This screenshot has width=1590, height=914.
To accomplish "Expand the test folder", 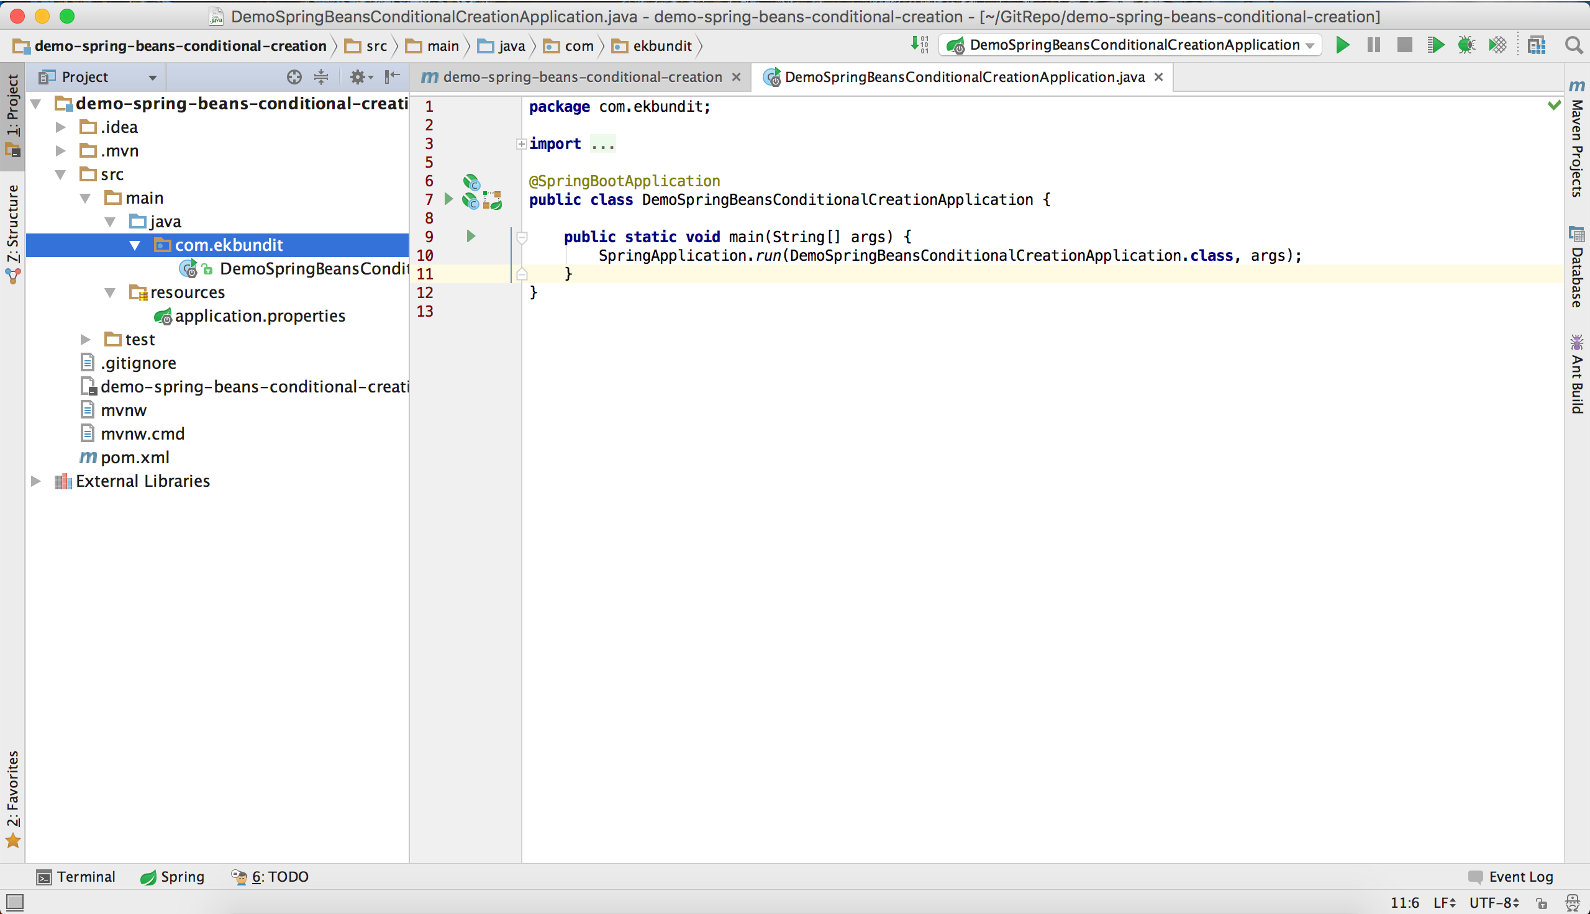I will pyautogui.click(x=85, y=339).
